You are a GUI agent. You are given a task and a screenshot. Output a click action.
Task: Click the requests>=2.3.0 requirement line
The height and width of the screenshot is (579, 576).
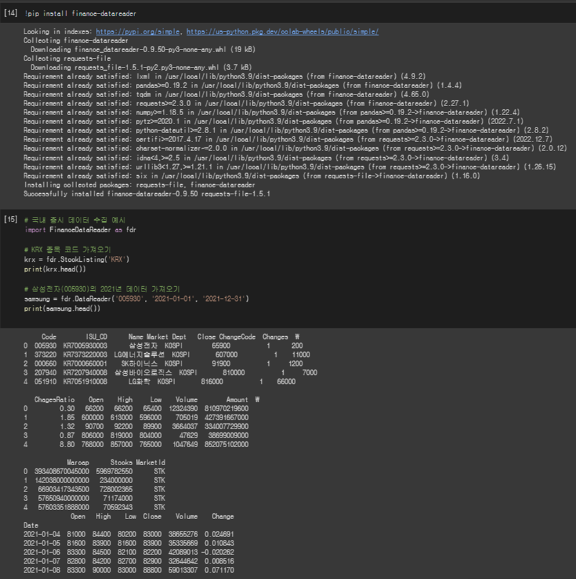[246, 103]
